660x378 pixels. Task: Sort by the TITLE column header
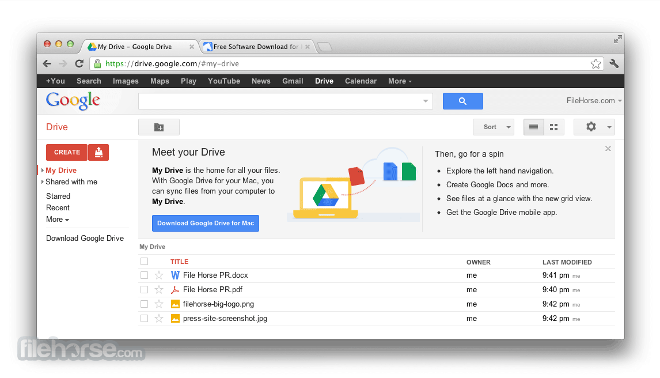point(179,262)
